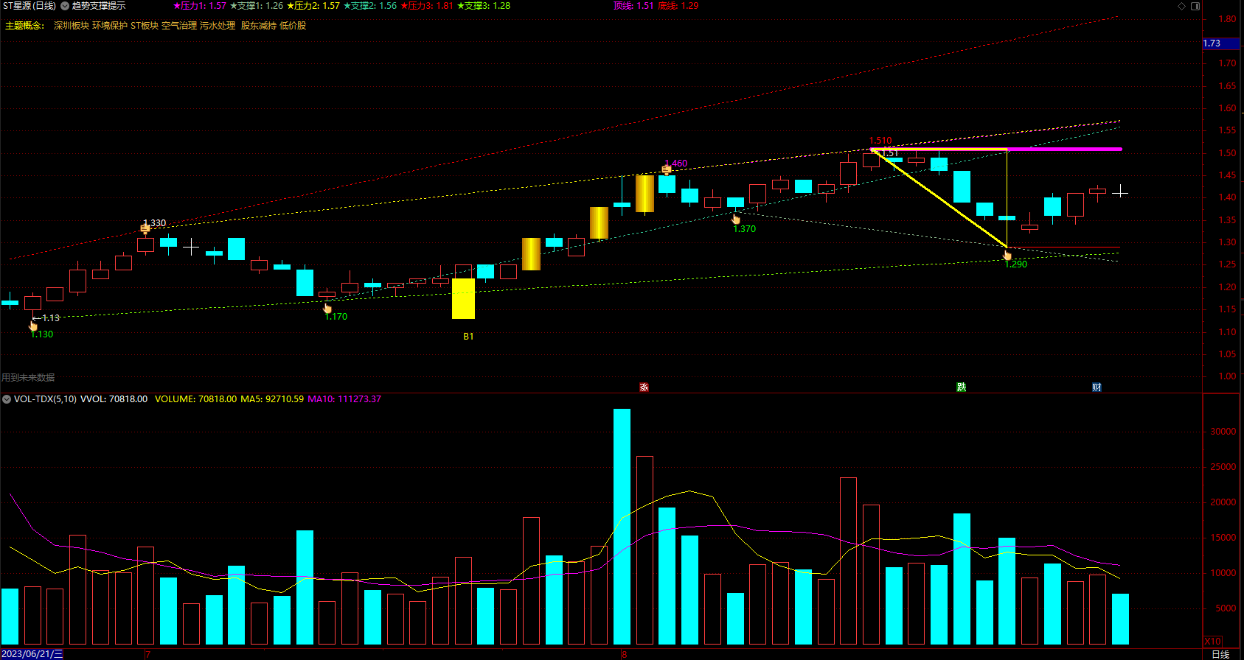The width and height of the screenshot is (1244, 660).
Task: Toggle the side panel icon at top-right
Action: 1195,6
